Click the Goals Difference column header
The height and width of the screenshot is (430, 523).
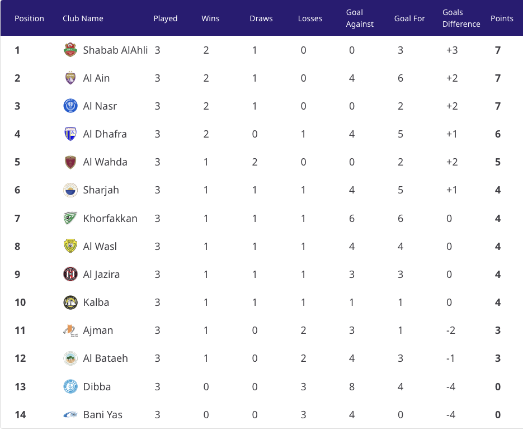pyautogui.click(x=461, y=18)
